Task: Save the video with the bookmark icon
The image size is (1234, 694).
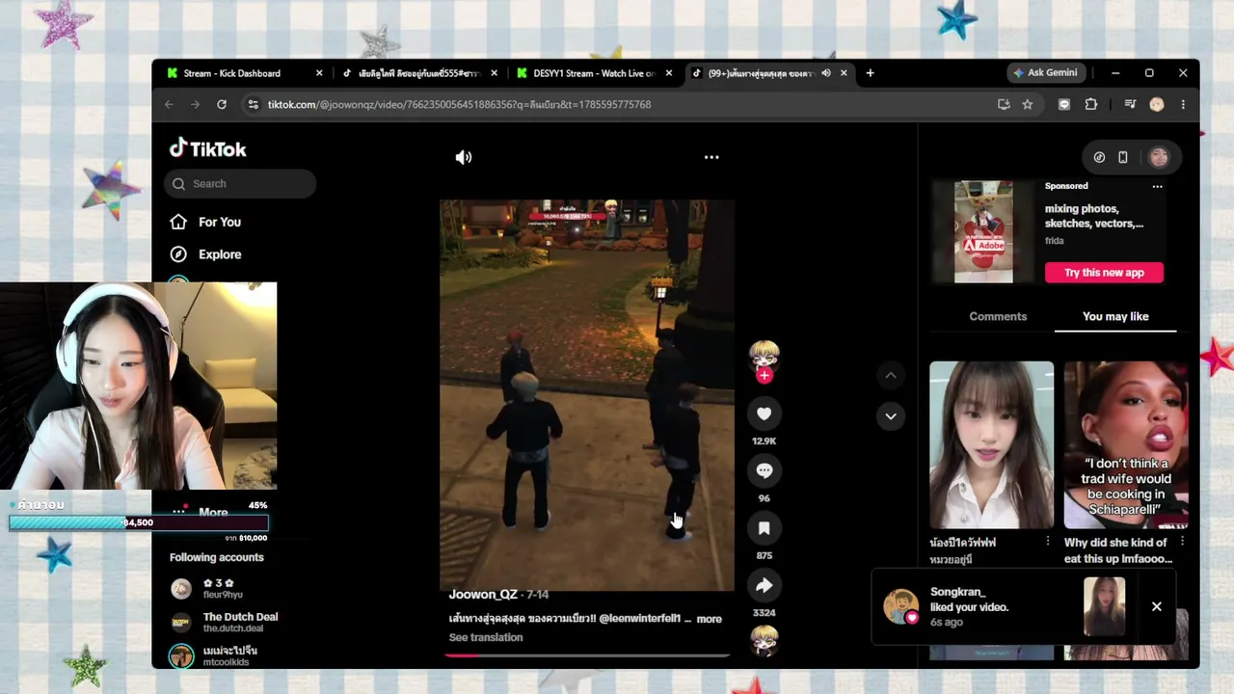Action: pyautogui.click(x=764, y=528)
